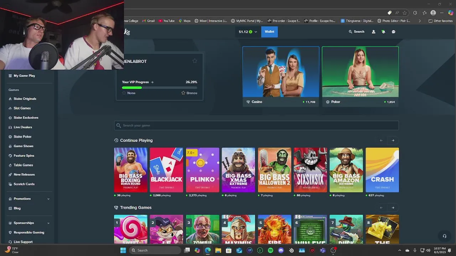Open the Casino banner card
The height and width of the screenshot is (256, 456).
(x=281, y=76)
